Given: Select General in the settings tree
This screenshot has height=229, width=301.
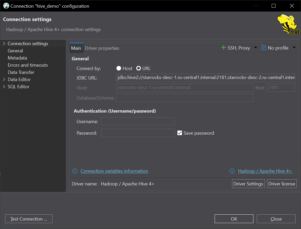Looking at the screenshot, I should 15,51.
